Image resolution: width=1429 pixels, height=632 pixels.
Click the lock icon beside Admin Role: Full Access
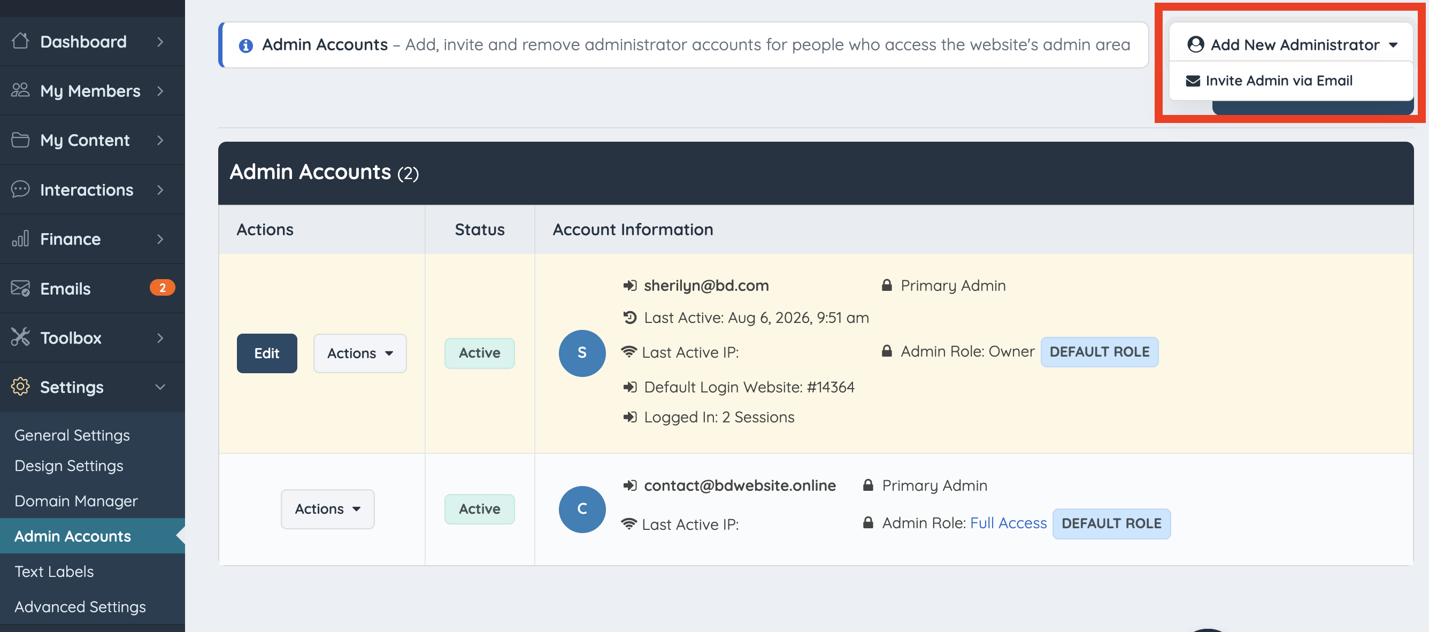click(868, 522)
